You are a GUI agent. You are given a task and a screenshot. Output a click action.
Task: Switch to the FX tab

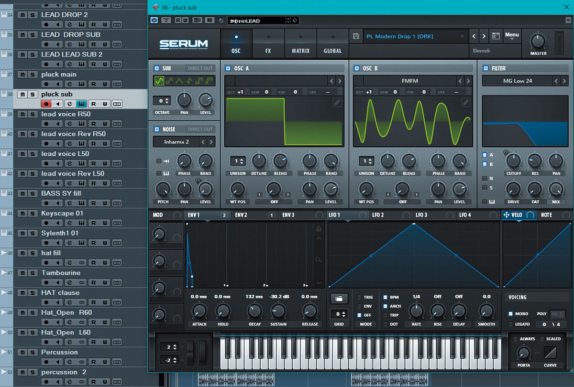pos(268,43)
